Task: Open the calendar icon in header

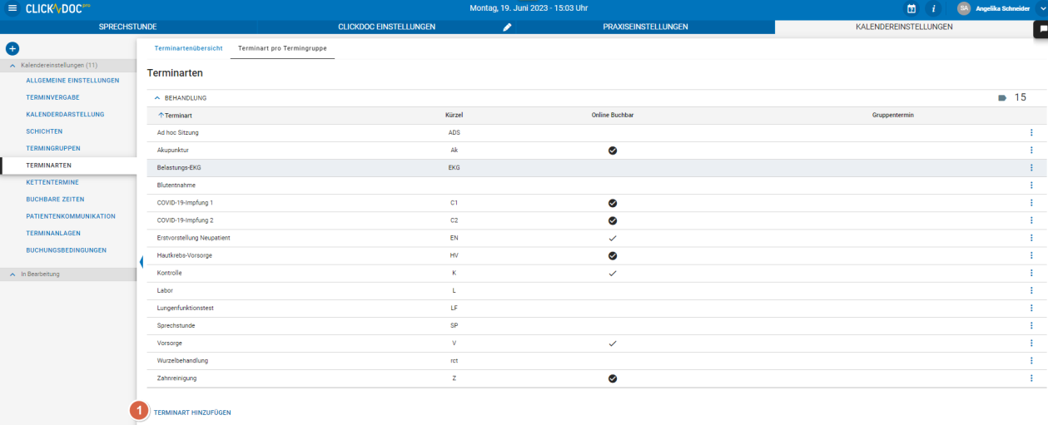Action: click(x=911, y=8)
